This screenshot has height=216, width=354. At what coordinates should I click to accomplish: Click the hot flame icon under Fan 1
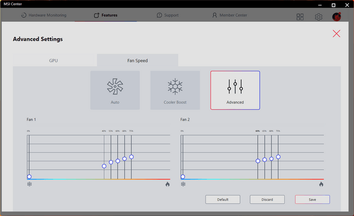(168, 184)
